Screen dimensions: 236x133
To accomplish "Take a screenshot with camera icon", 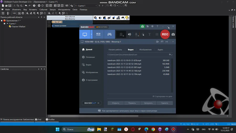I will coord(173,34).
